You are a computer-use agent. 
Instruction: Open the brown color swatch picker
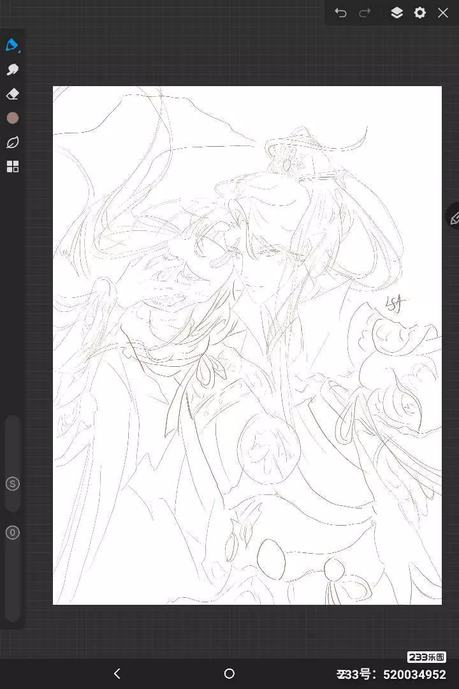12,118
